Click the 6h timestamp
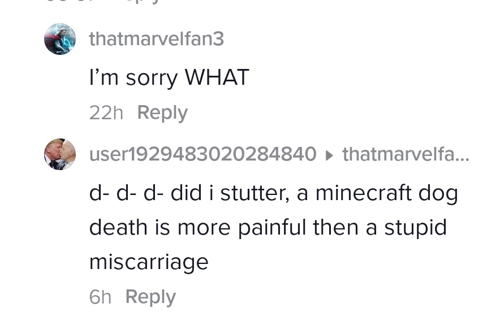This screenshot has width=487, height=312. (x=100, y=297)
